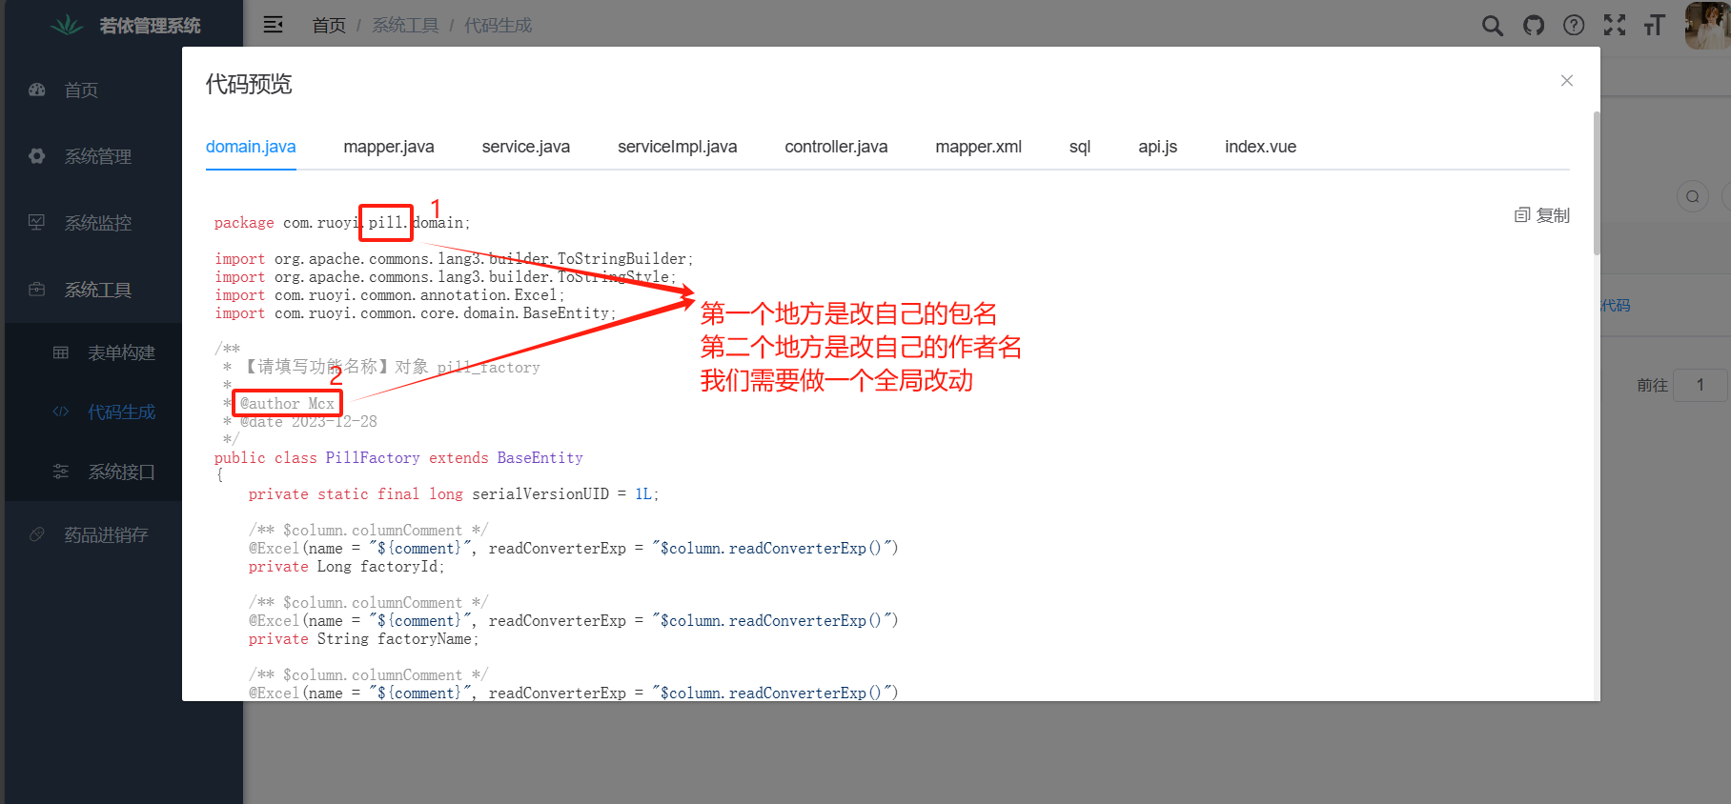This screenshot has width=1731, height=804.
Task: Click the '@date 2023-12-28' comment line
Action: click(x=308, y=422)
